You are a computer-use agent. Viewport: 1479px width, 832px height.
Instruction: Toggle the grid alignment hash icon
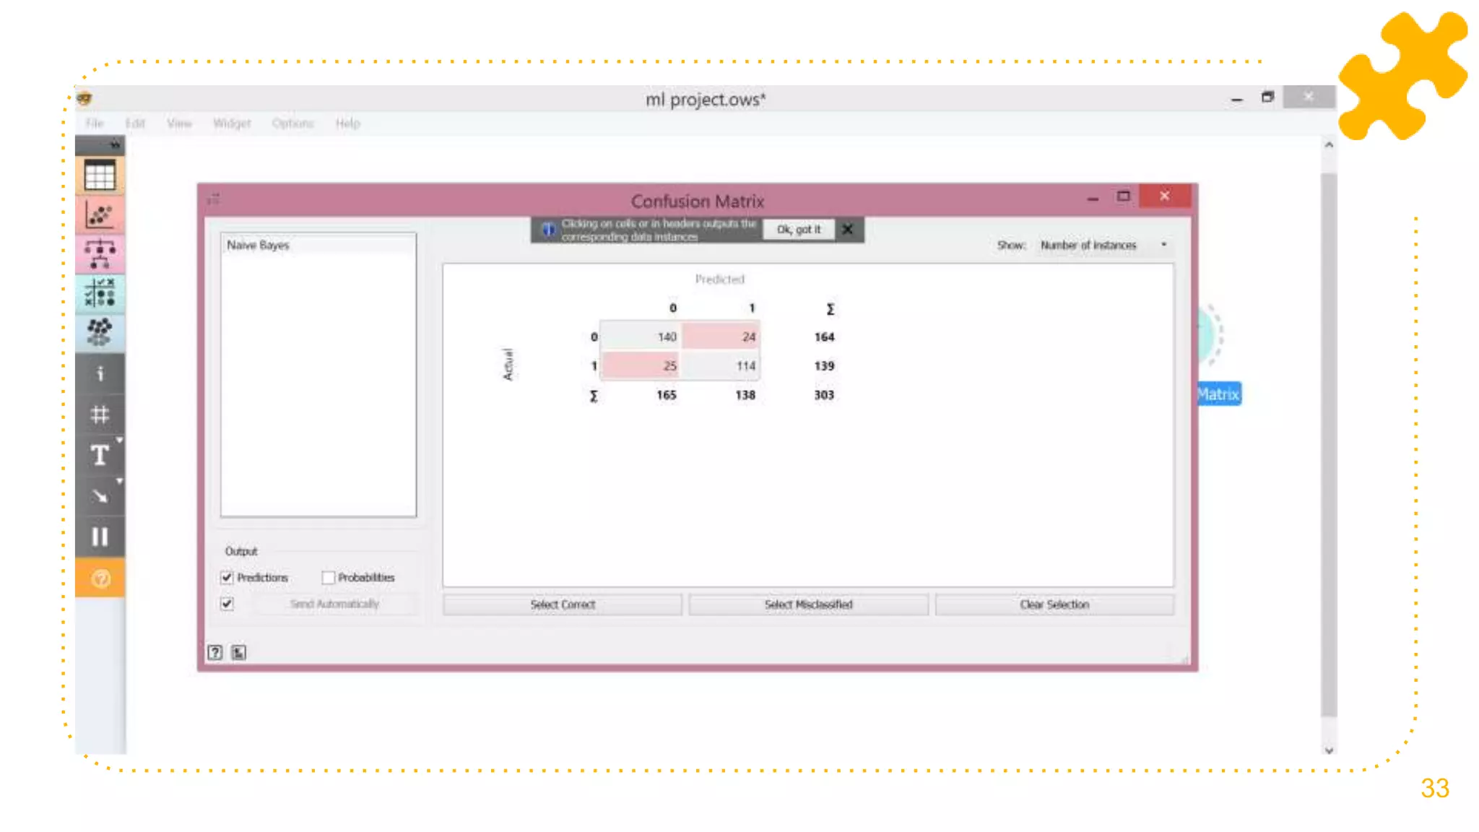click(100, 415)
